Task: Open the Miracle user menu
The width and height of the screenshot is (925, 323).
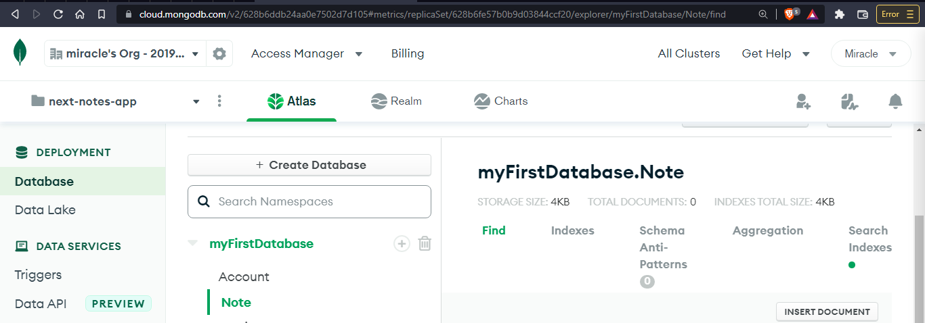Action: (x=871, y=53)
